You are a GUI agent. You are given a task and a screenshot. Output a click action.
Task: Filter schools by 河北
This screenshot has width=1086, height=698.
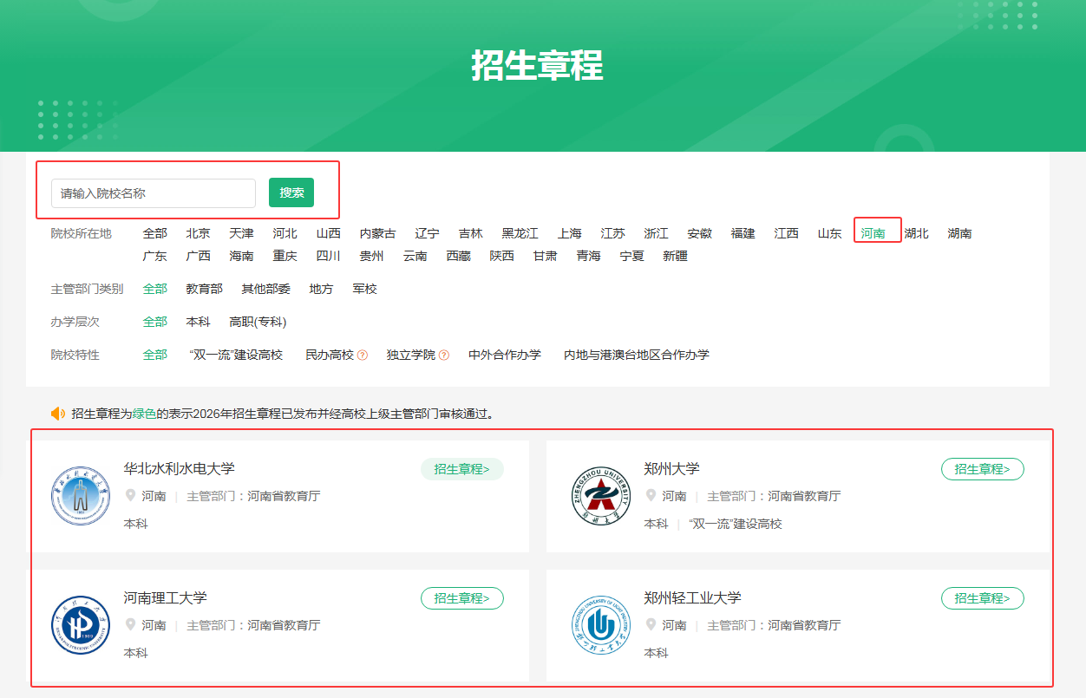285,233
